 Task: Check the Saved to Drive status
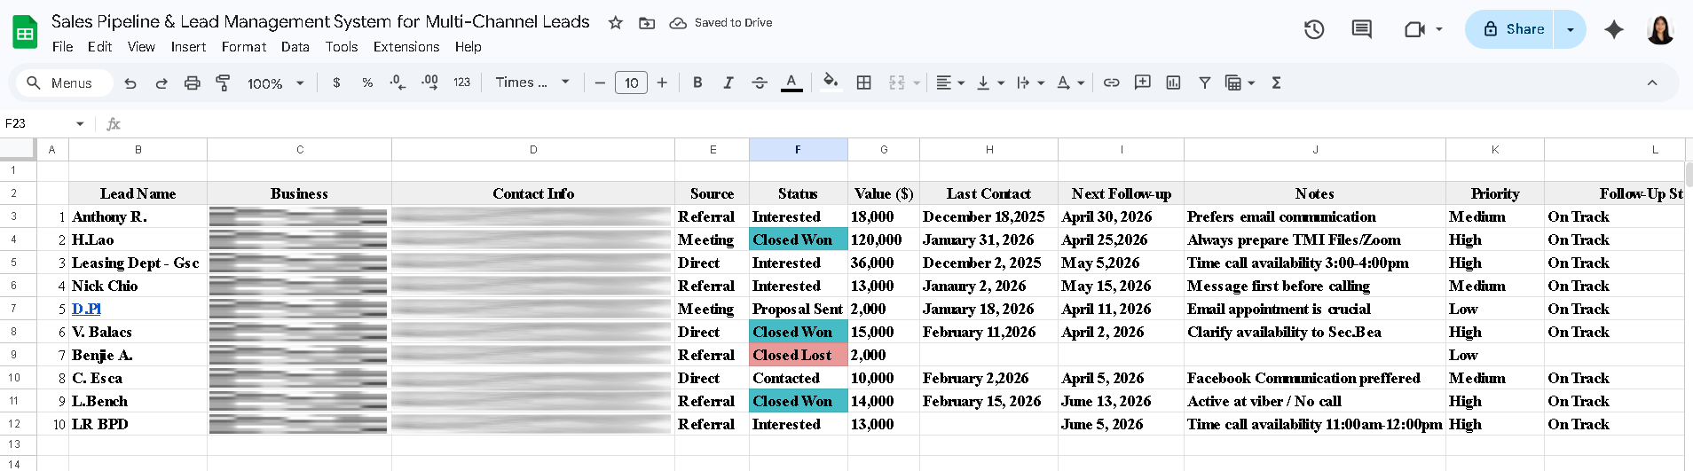pos(721,23)
